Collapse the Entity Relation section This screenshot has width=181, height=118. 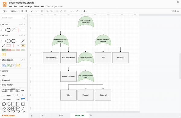point(7,85)
